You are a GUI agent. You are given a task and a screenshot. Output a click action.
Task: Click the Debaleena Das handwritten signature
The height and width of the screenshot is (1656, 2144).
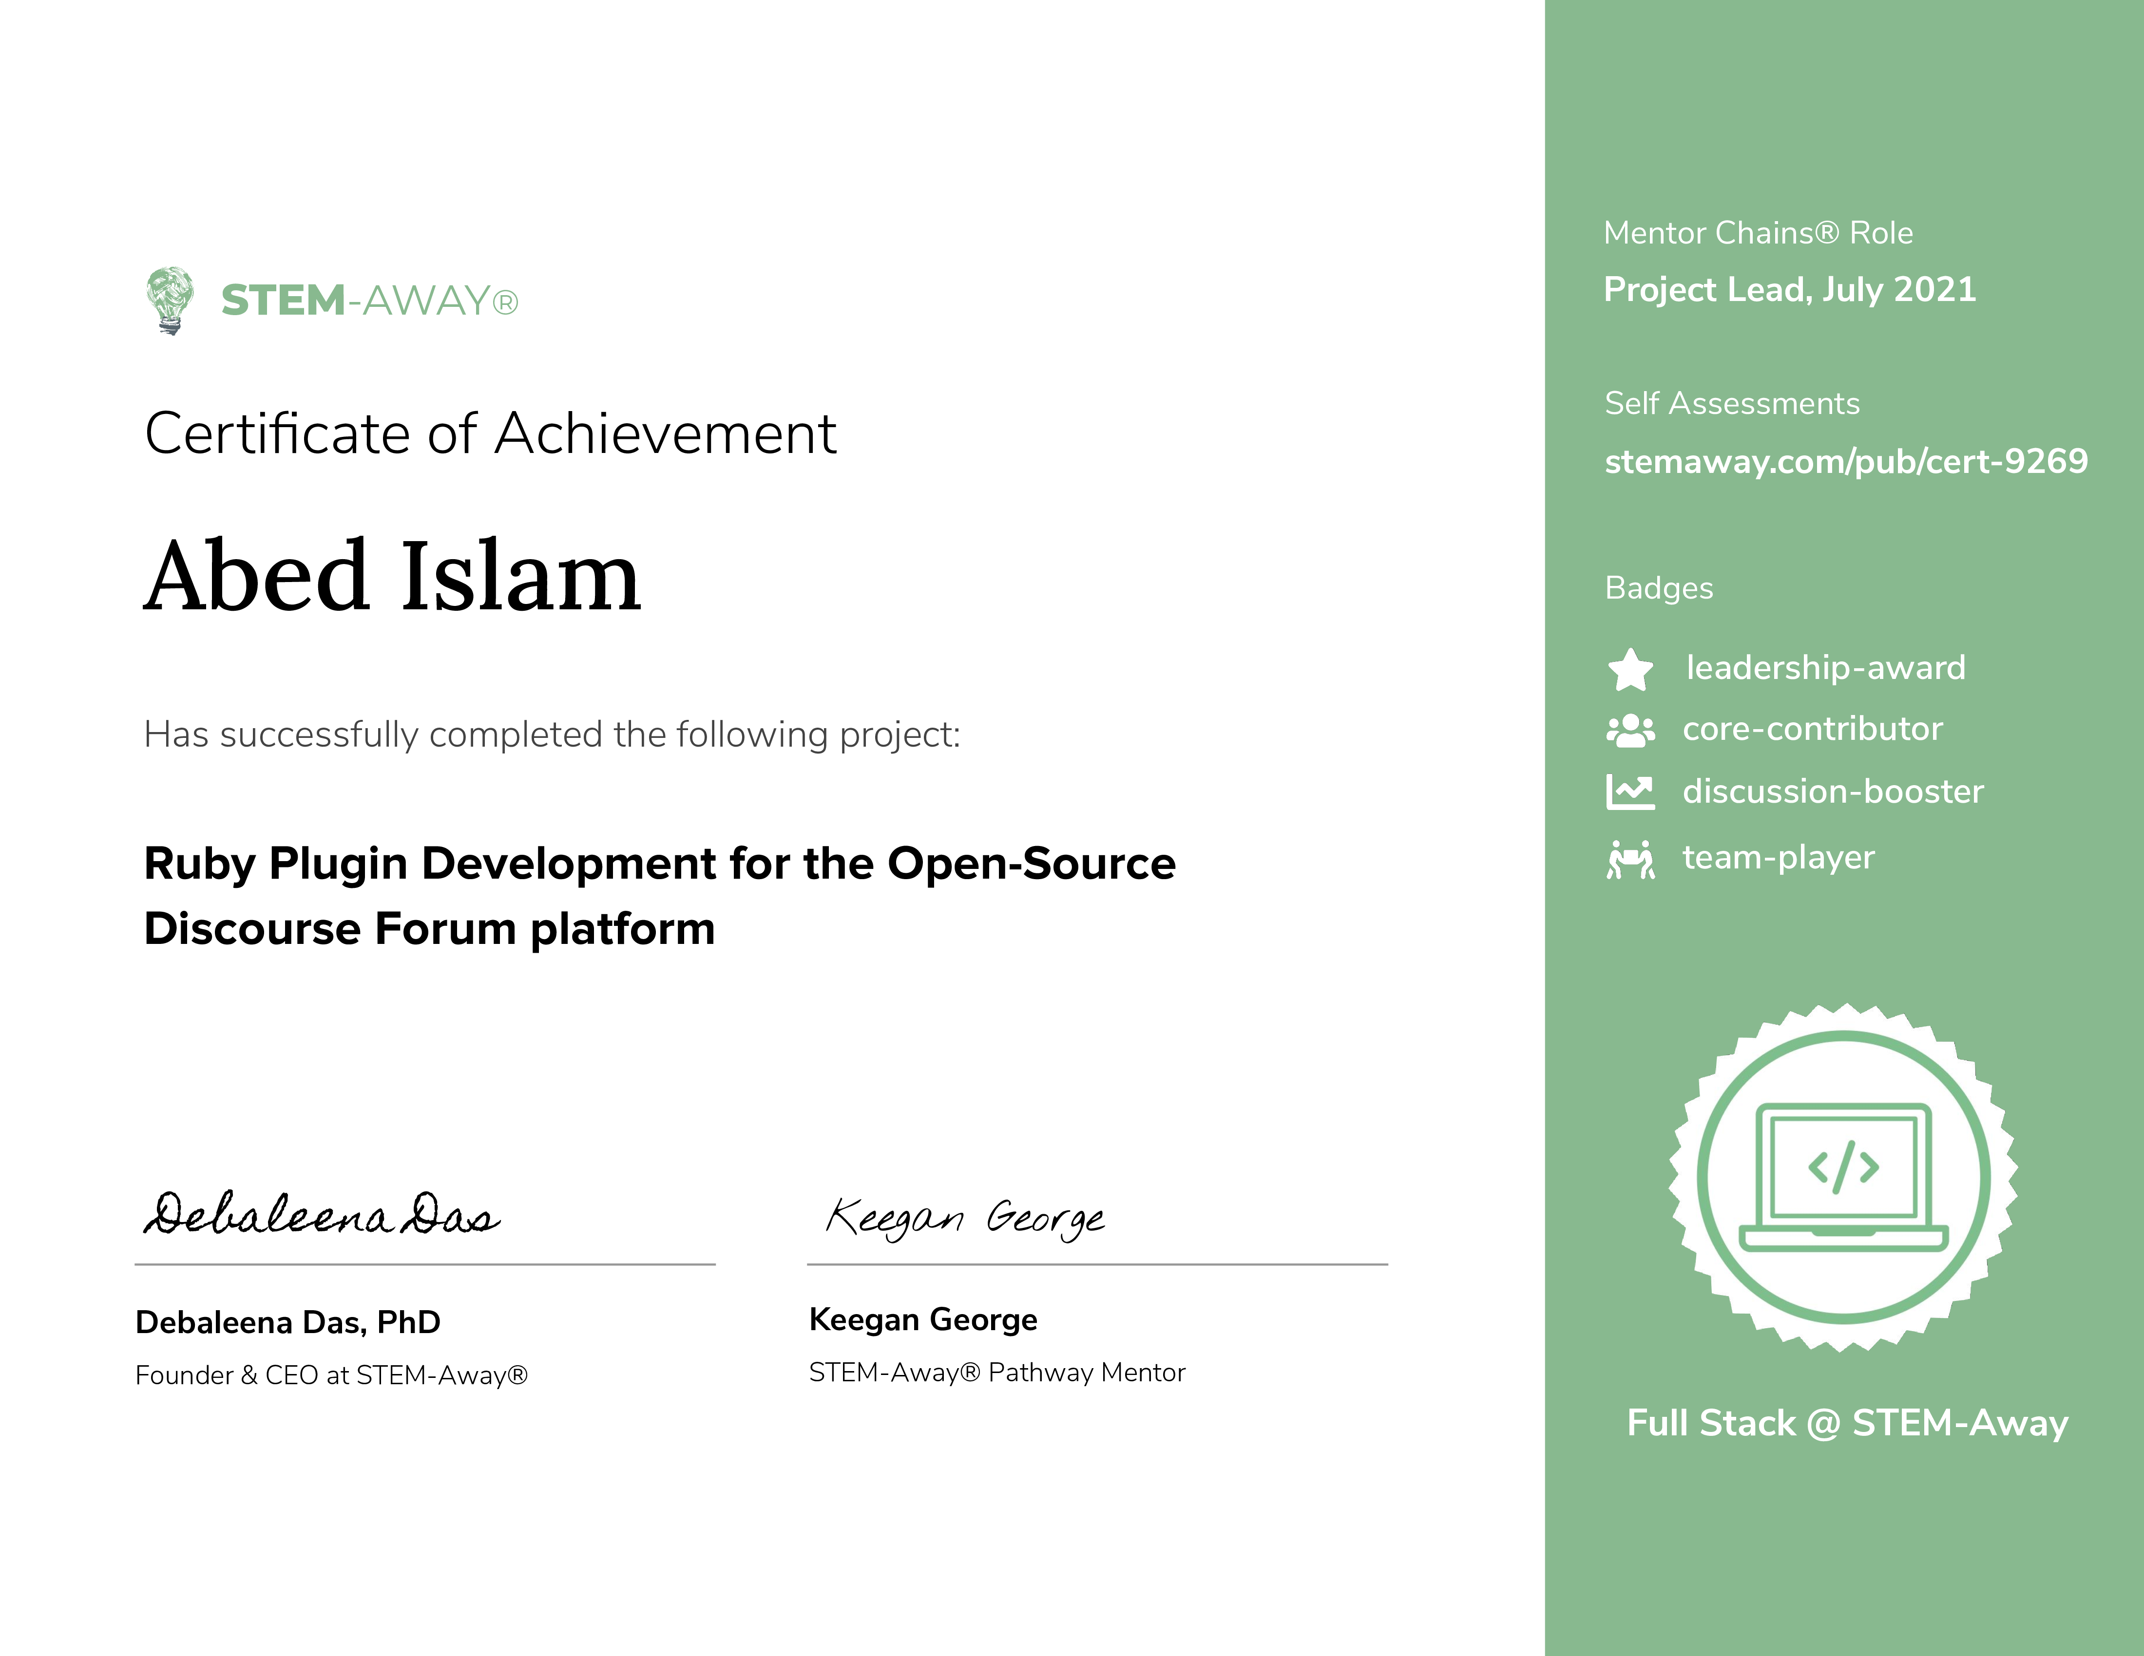[322, 1217]
